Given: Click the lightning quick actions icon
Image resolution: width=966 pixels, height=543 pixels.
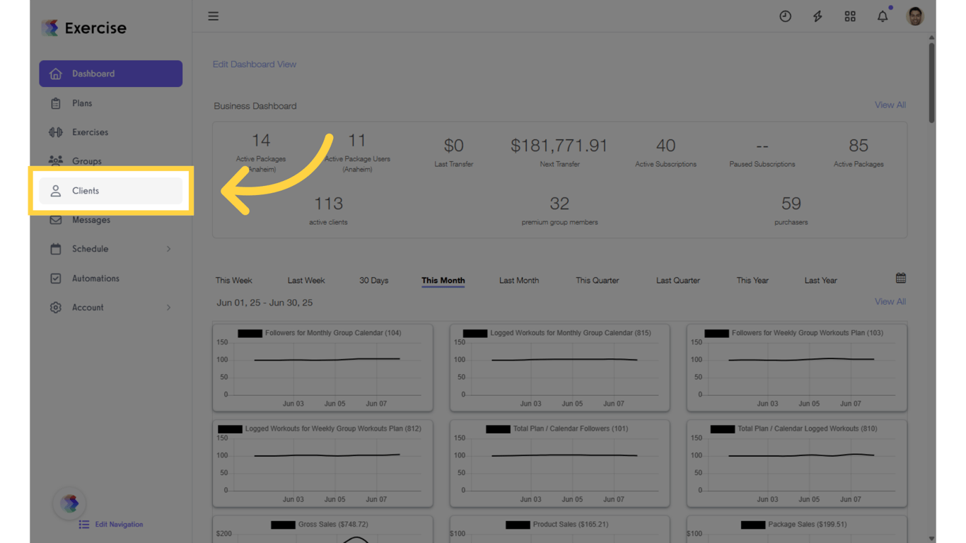Looking at the screenshot, I should click(x=817, y=16).
